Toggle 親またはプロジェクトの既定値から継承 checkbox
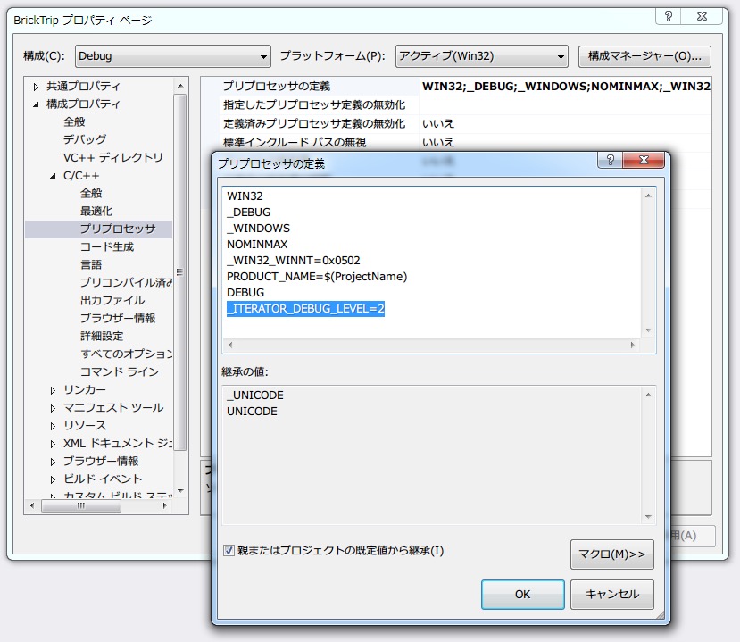Screen dimensions: 740x642 pyautogui.click(x=229, y=550)
